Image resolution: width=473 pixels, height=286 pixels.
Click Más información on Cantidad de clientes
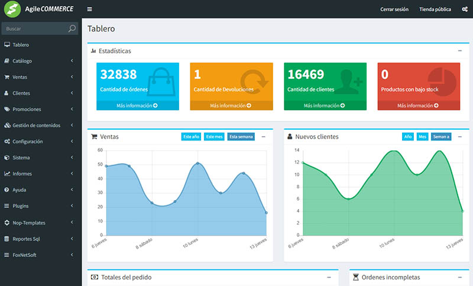coord(325,105)
